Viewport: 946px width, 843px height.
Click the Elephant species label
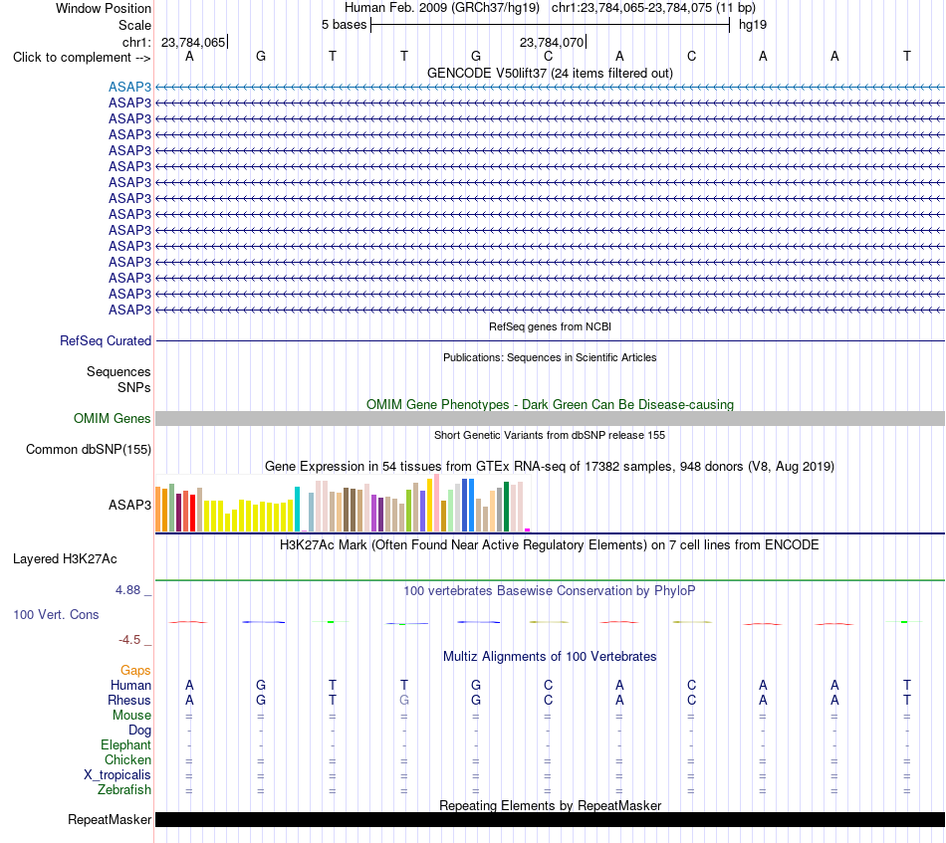click(125, 745)
